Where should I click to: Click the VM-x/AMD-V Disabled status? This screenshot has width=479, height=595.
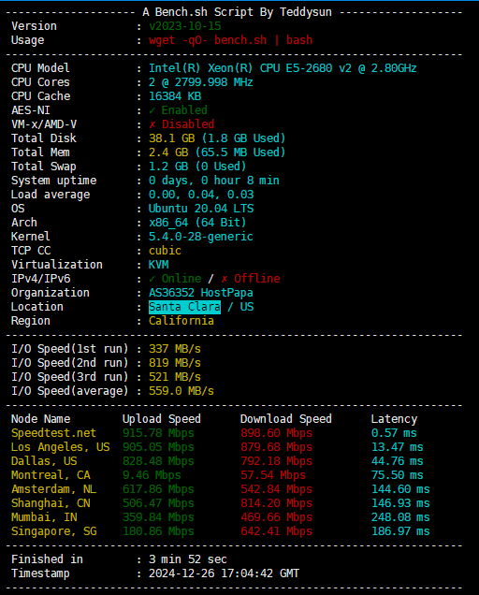coord(181,124)
